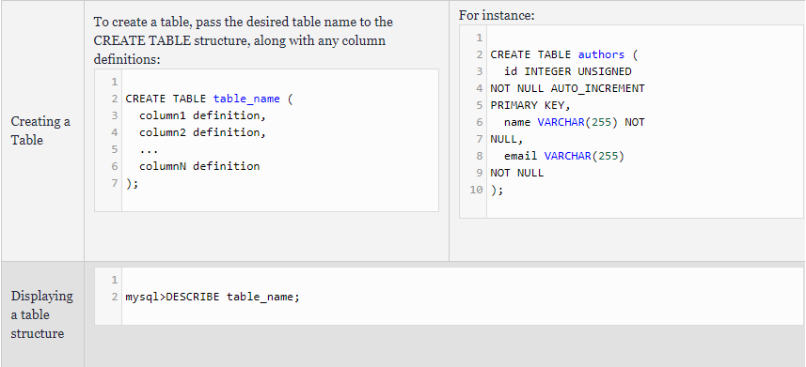Click the 'NULL,' code line in authors example
The height and width of the screenshot is (367, 806).
(507, 139)
